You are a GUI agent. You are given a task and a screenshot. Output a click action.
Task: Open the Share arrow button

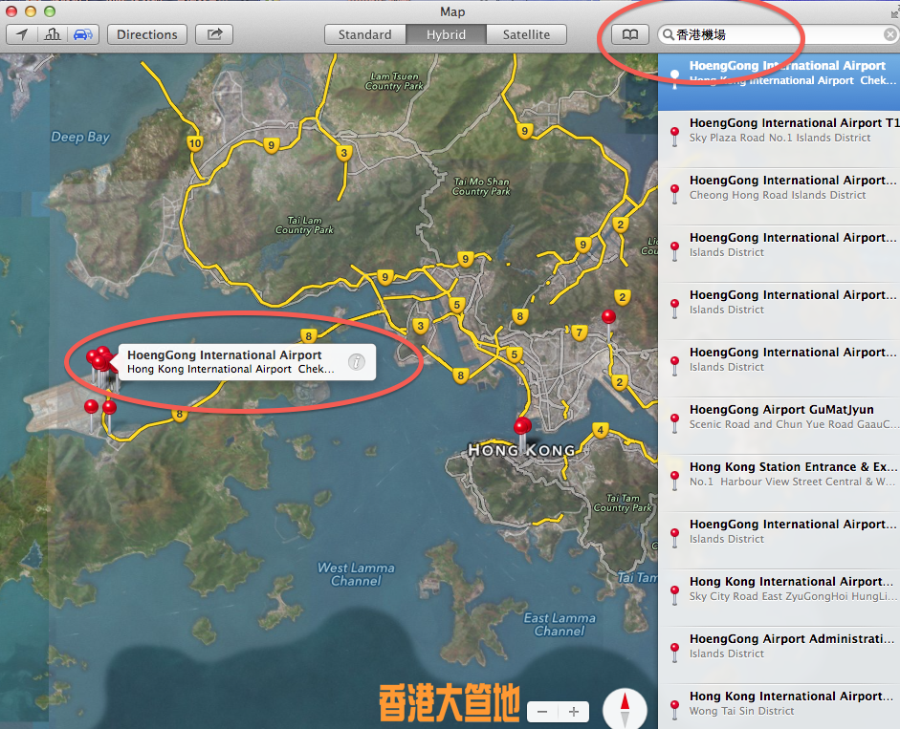coord(214,34)
